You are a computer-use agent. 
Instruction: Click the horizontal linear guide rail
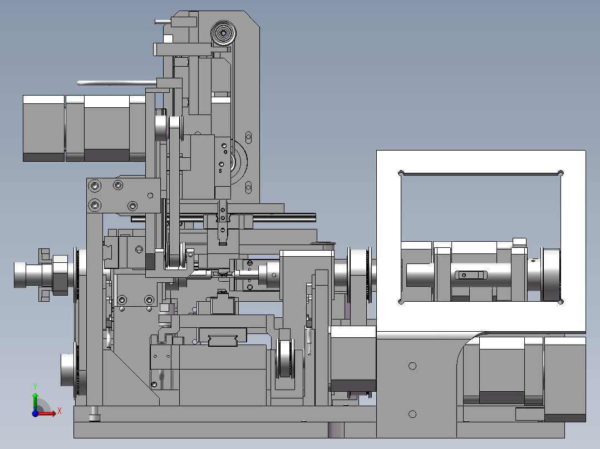(x=224, y=218)
